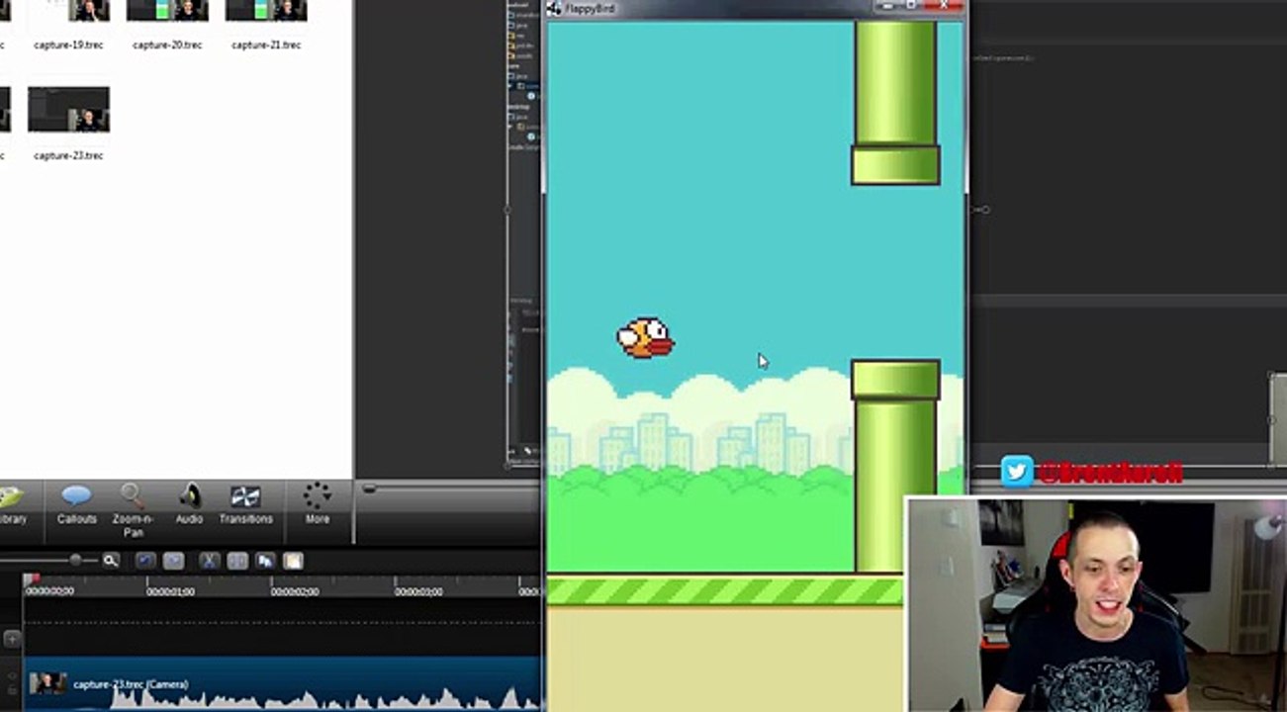Open the Zoom-n-Pan tab

133,510
